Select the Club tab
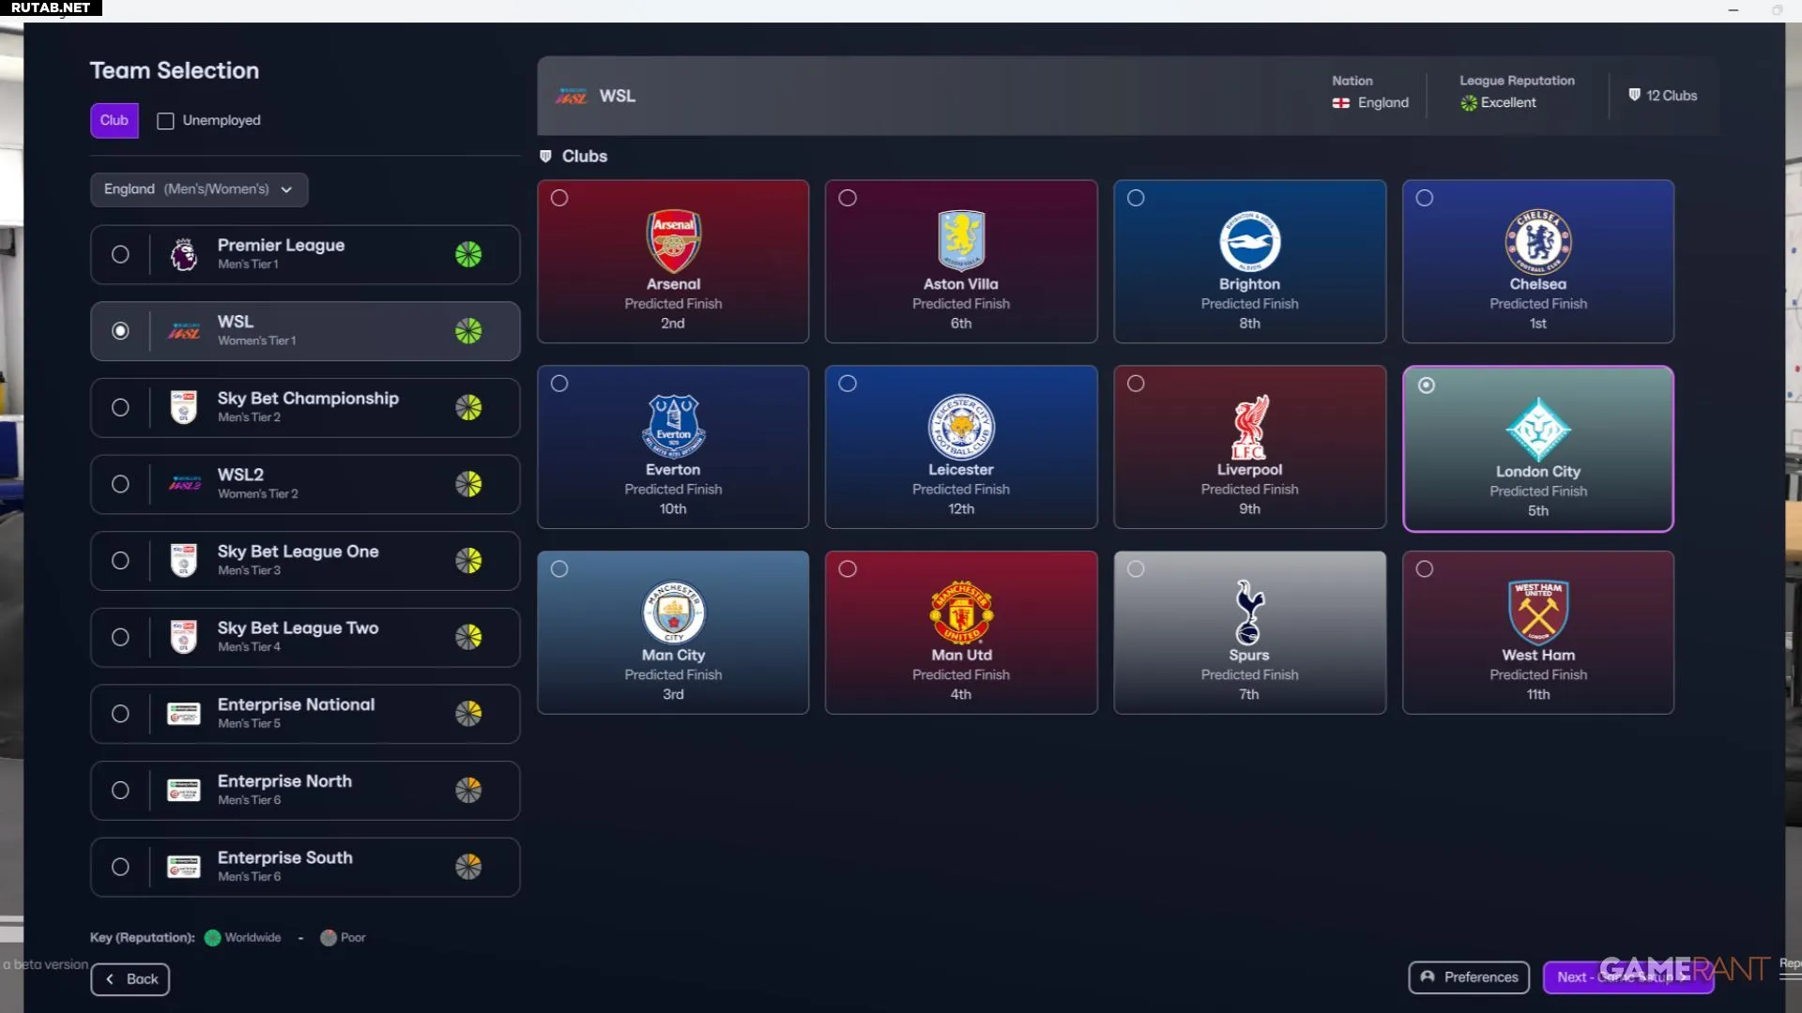1802x1013 pixels. tap(115, 120)
